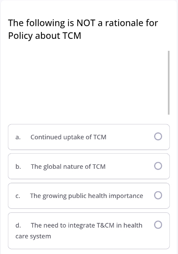The image size is (178, 254).
Task: Click the "d." option letter label
Action: pyautogui.click(x=18, y=225)
